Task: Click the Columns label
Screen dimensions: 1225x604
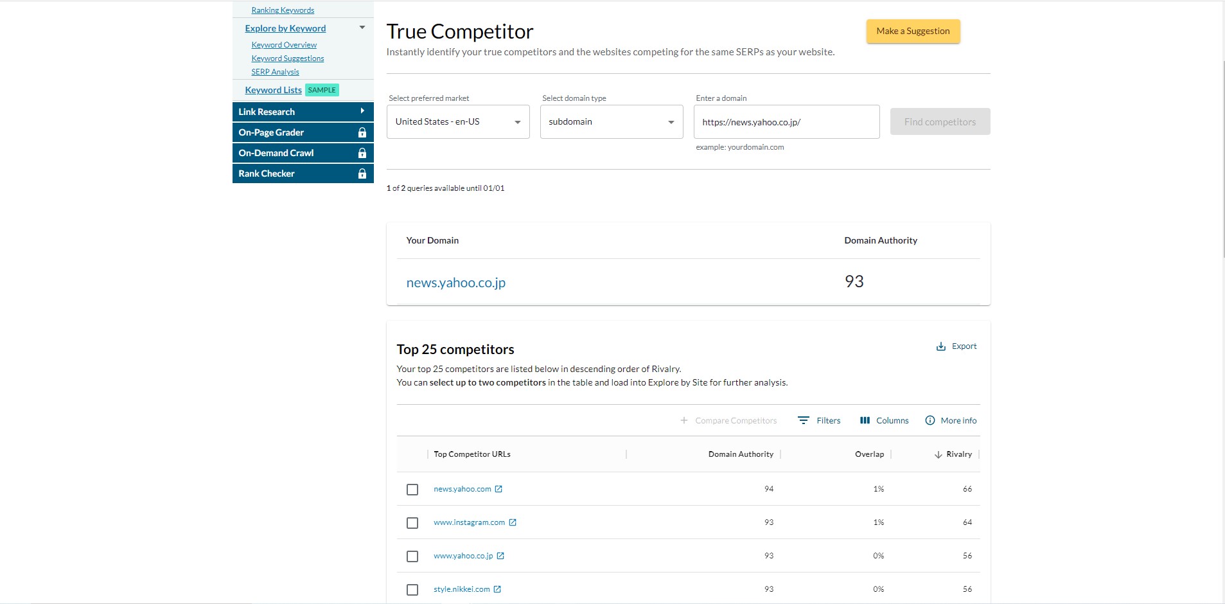Action: point(892,421)
